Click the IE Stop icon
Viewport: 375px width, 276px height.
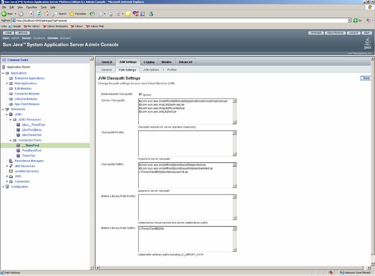click(31, 14)
